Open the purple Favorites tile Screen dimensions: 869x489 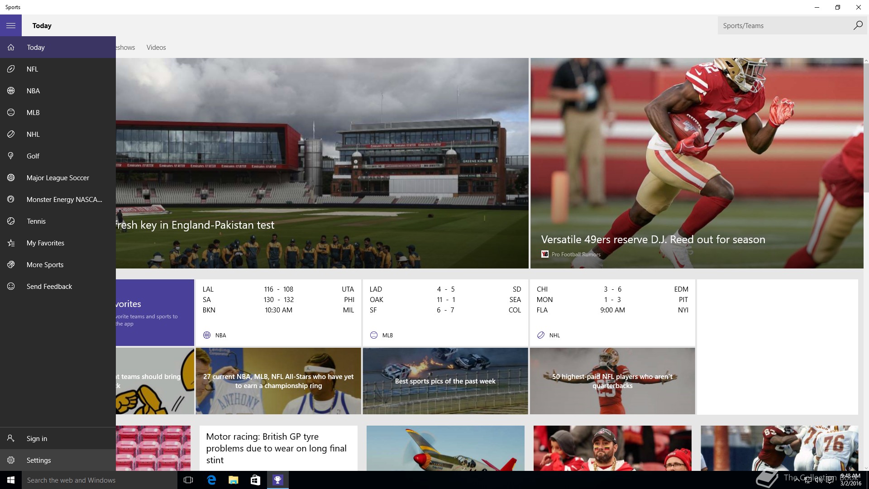point(155,312)
